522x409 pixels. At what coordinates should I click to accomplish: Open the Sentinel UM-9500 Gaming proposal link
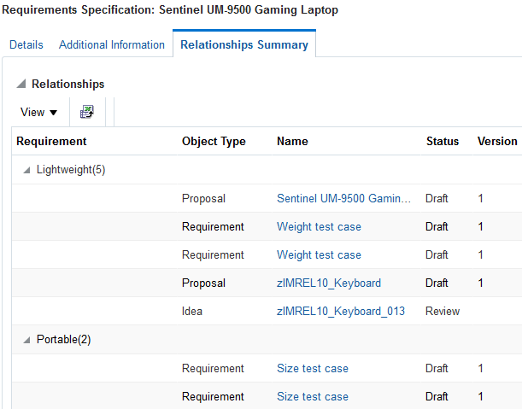coord(343,198)
